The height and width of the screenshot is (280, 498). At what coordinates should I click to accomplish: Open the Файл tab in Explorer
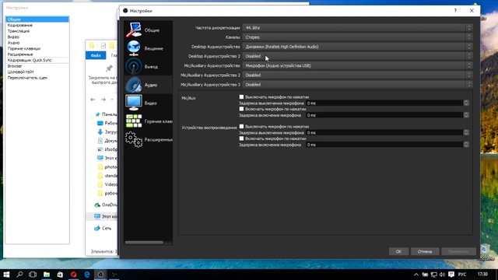(x=96, y=55)
